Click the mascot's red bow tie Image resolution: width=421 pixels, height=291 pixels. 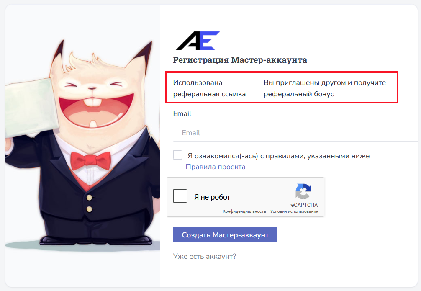pos(90,160)
